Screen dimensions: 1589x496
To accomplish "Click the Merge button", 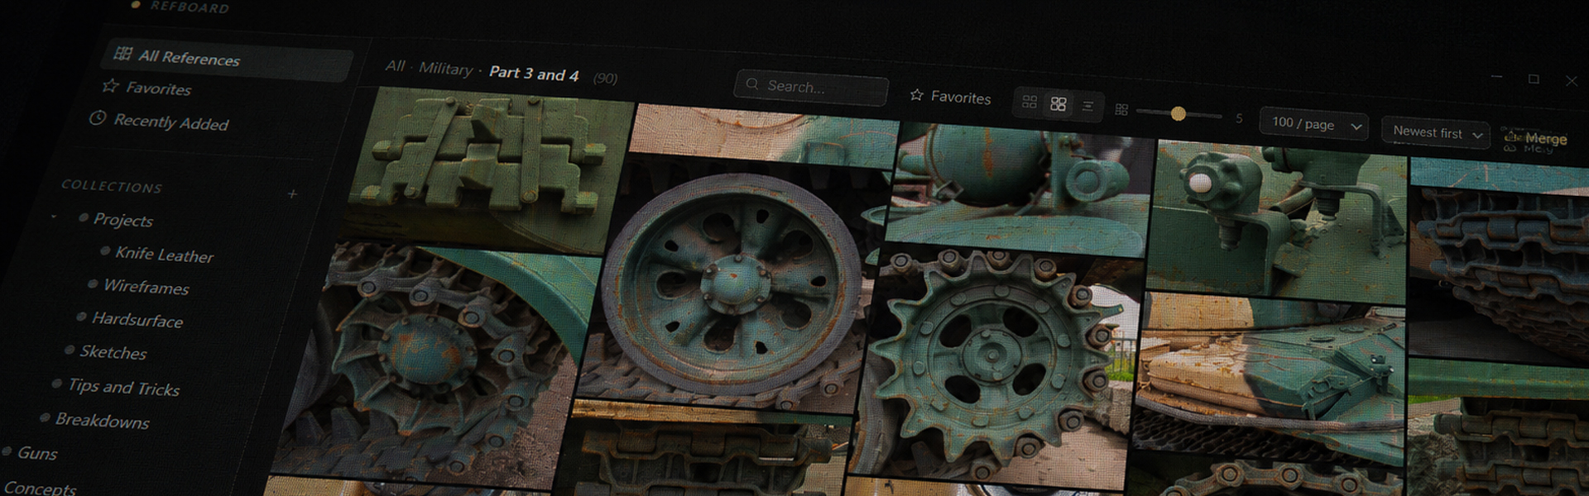I will (x=1536, y=139).
